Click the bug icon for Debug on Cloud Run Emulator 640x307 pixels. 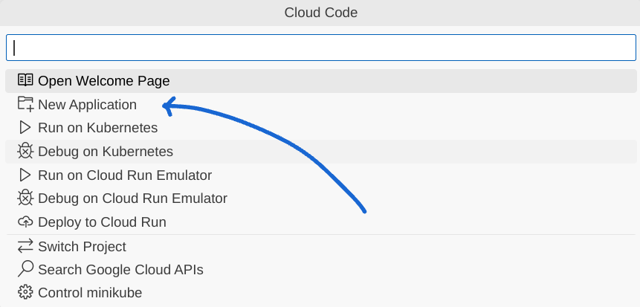pos(26,198)
